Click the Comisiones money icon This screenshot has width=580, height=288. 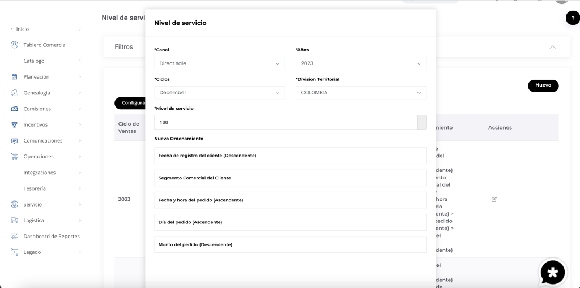click(15, 109)
